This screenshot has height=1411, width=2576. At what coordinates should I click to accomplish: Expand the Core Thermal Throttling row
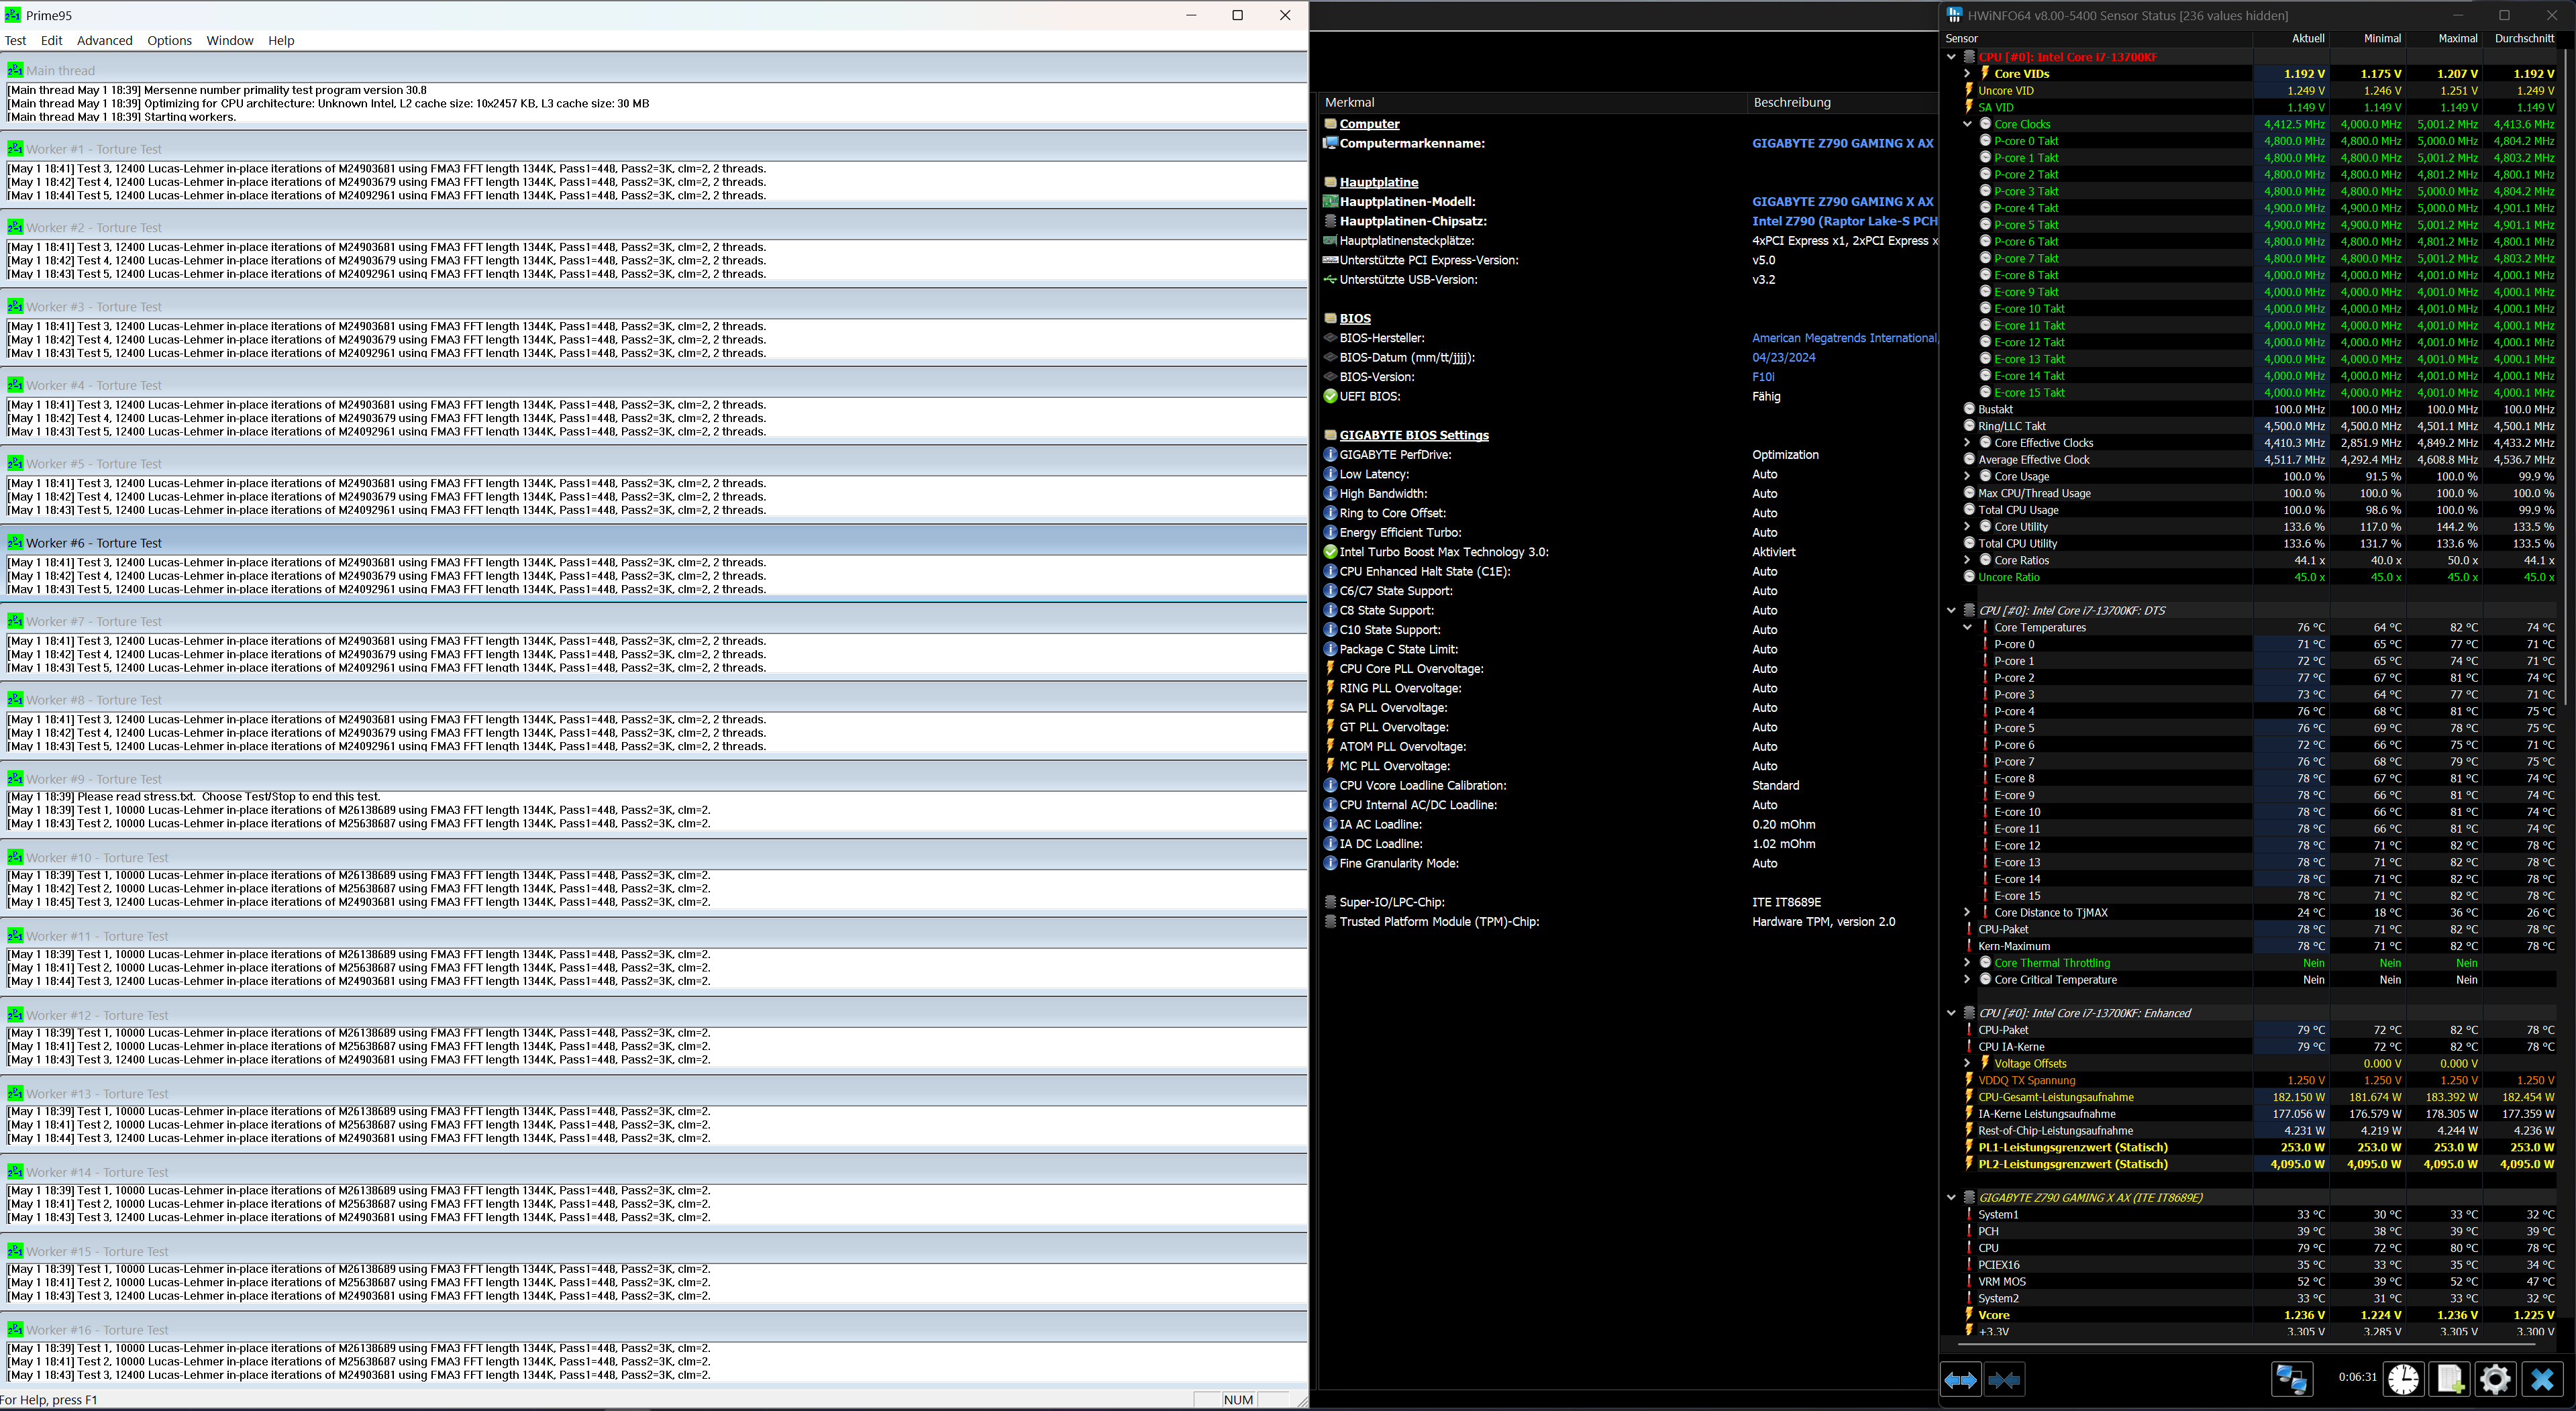click(1967, 963)
